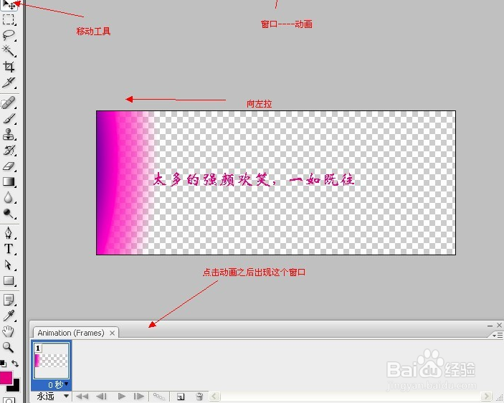This screenshot has height=403, width=504.
Task: Reset default foreground and background colors
Action: [x=3, y=364]
